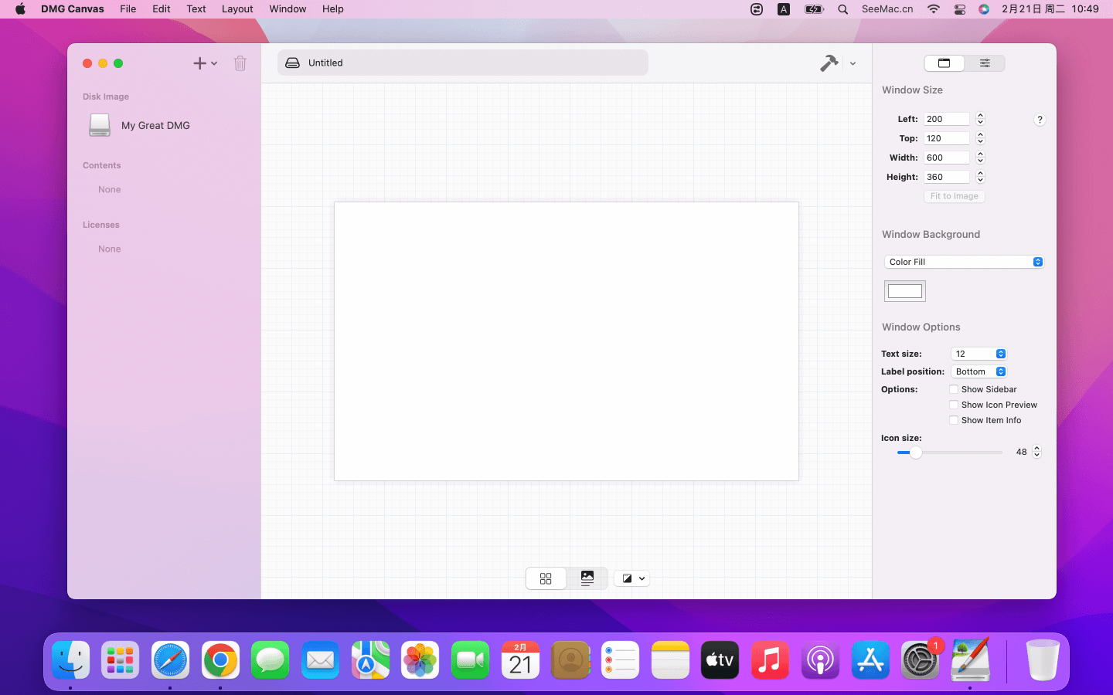This screenshot has height=695, width=1113.
Task: Open Music from the Dock
Action: (x=770, y=660)
